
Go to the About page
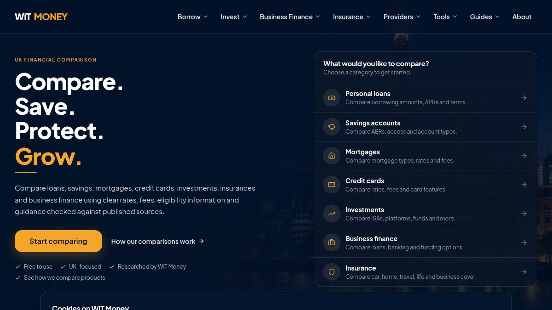pos(522,17)
